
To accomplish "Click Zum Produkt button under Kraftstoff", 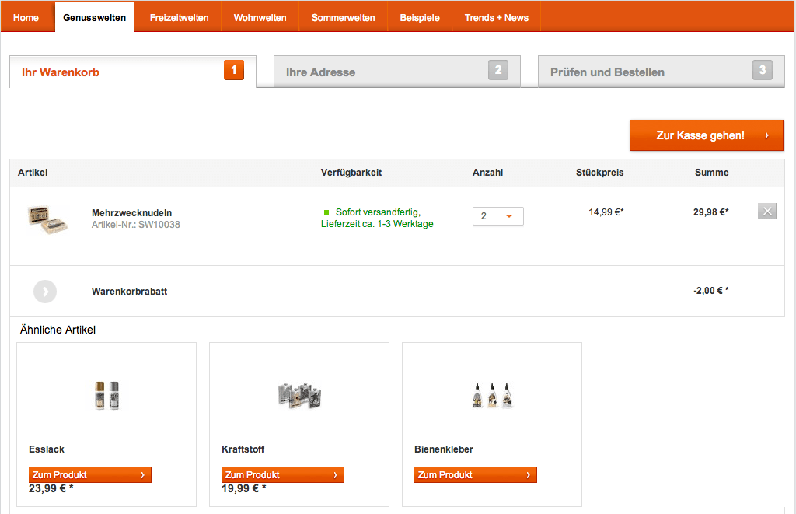I will 283,475.
